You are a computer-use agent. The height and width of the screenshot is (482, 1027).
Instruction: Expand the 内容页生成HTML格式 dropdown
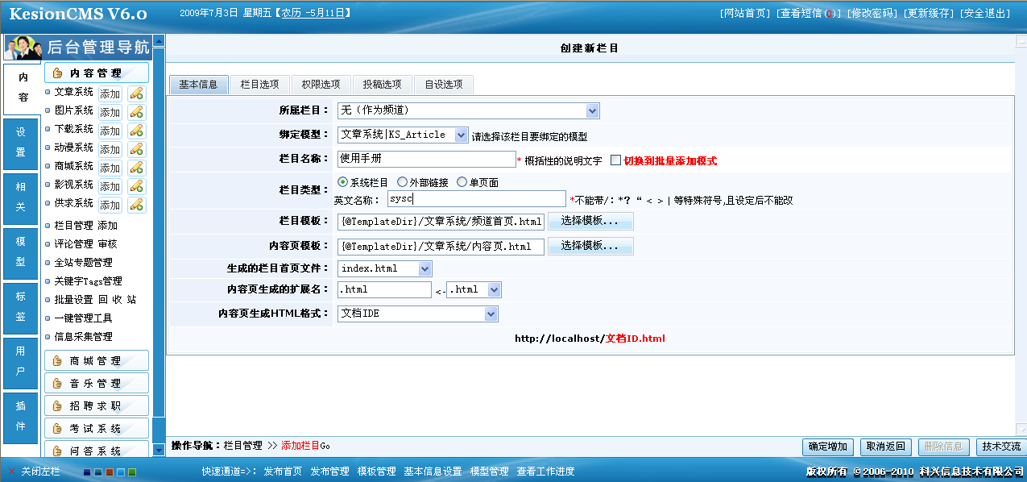491,314
